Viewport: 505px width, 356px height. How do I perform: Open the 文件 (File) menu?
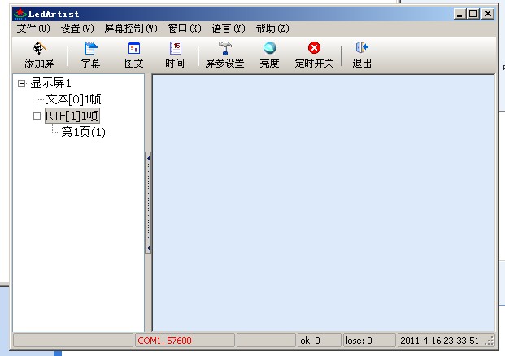[33, 29]
